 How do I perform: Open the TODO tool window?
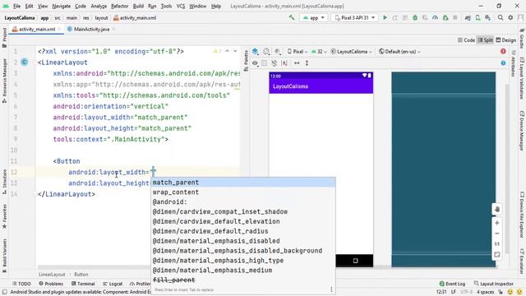click(x=21, y=284)
